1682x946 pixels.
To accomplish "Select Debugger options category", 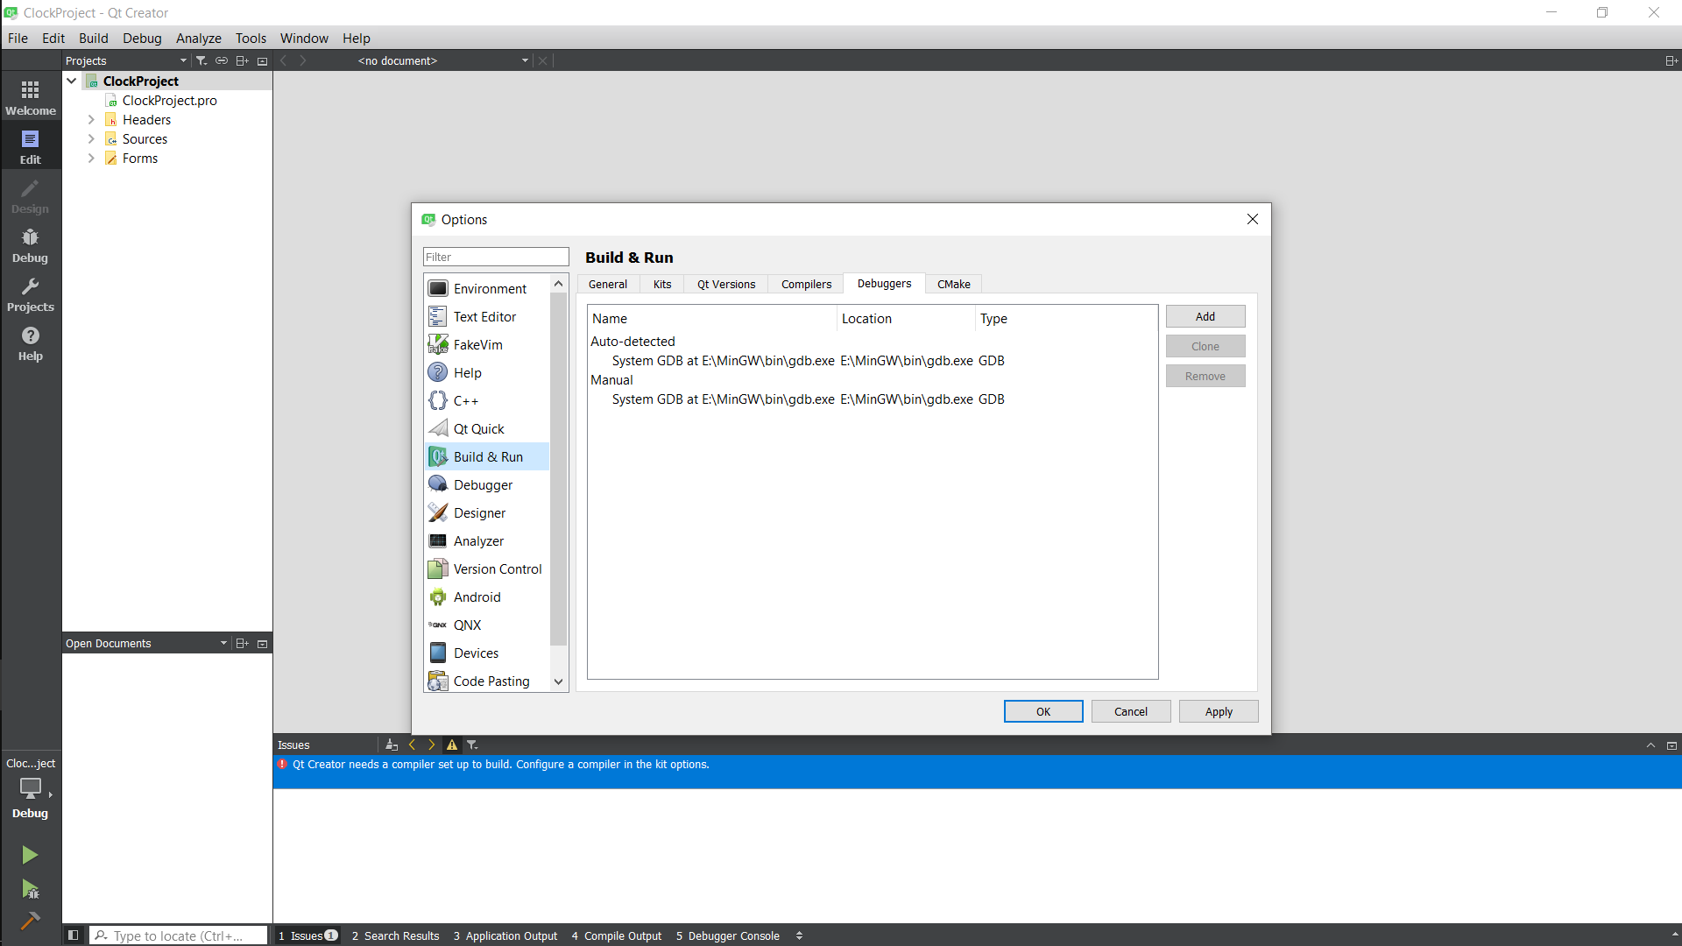I will pos(487,484).
